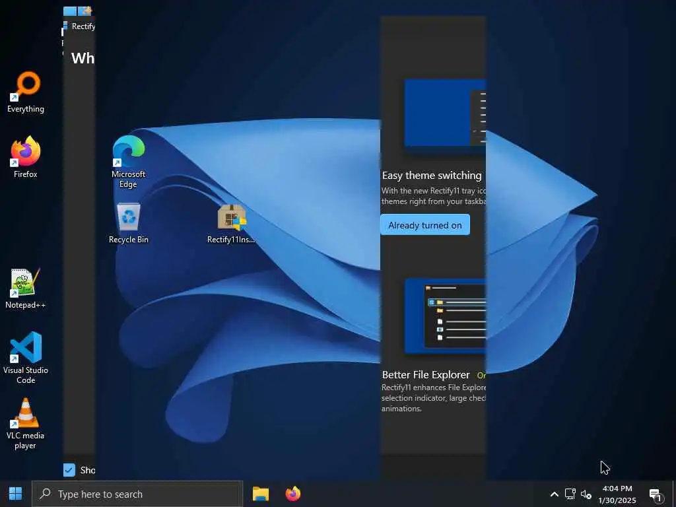
Task: Open the Notepad++ desktop shortcut
Action: (26, 288)
